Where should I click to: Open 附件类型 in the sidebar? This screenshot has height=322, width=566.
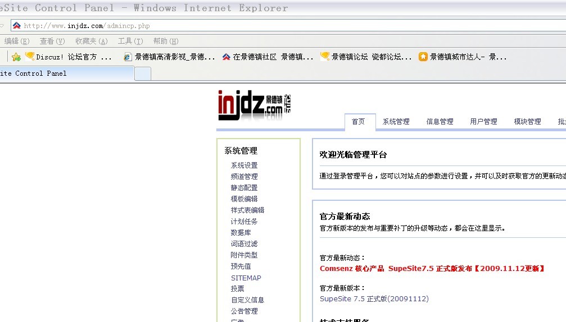(x=244, y=255)
